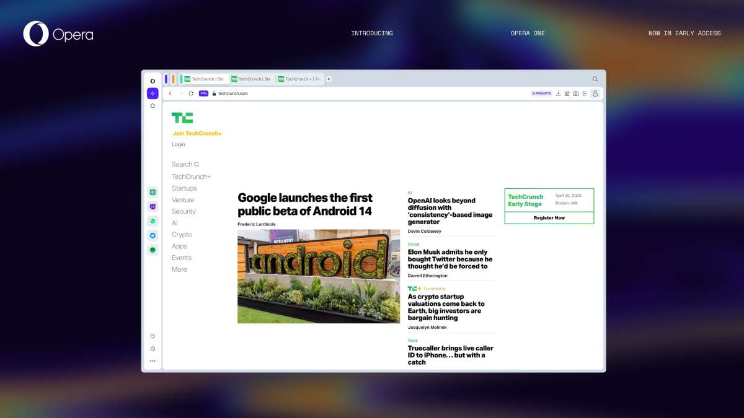This screenshot has width=744, height=418.
Task: Toggle the heart favorites icon in sidebar
Action: coord(153,336)
